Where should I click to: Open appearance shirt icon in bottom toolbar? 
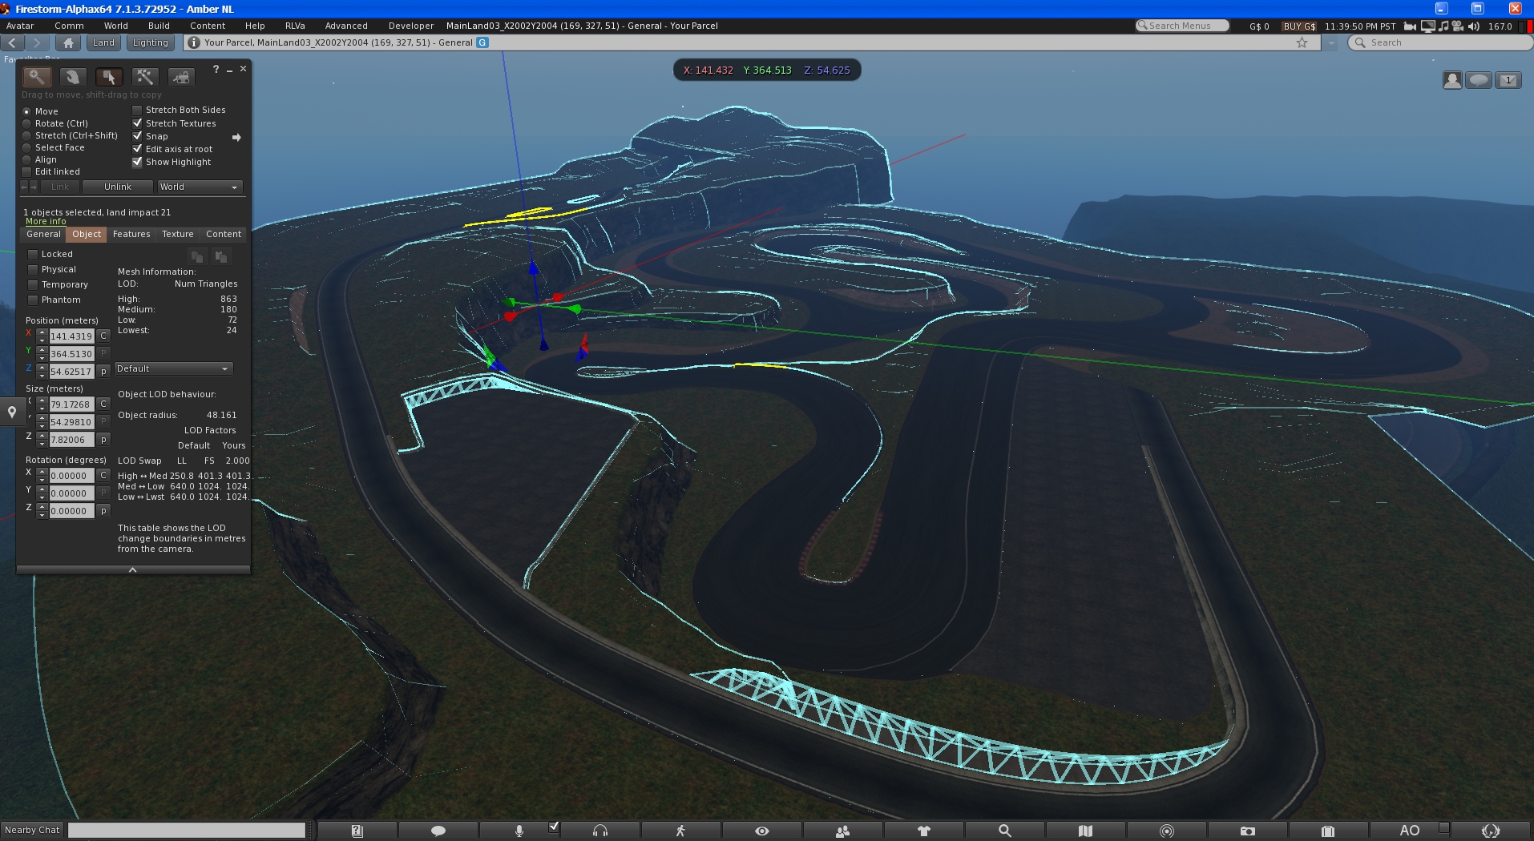tap(924, 831)
